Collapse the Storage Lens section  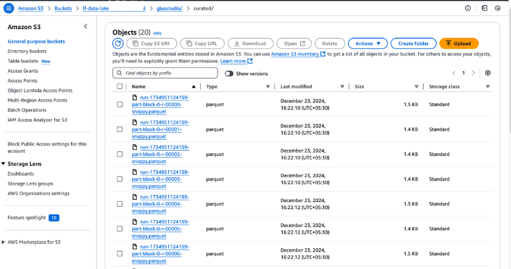click(3, 163)
